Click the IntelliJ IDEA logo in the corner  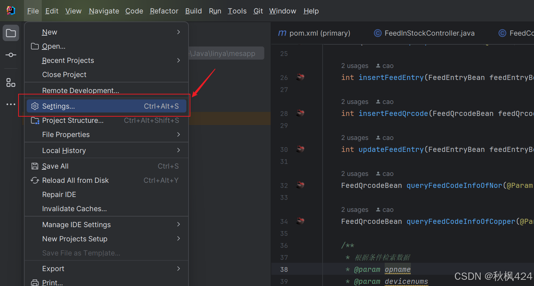(11, 10)
